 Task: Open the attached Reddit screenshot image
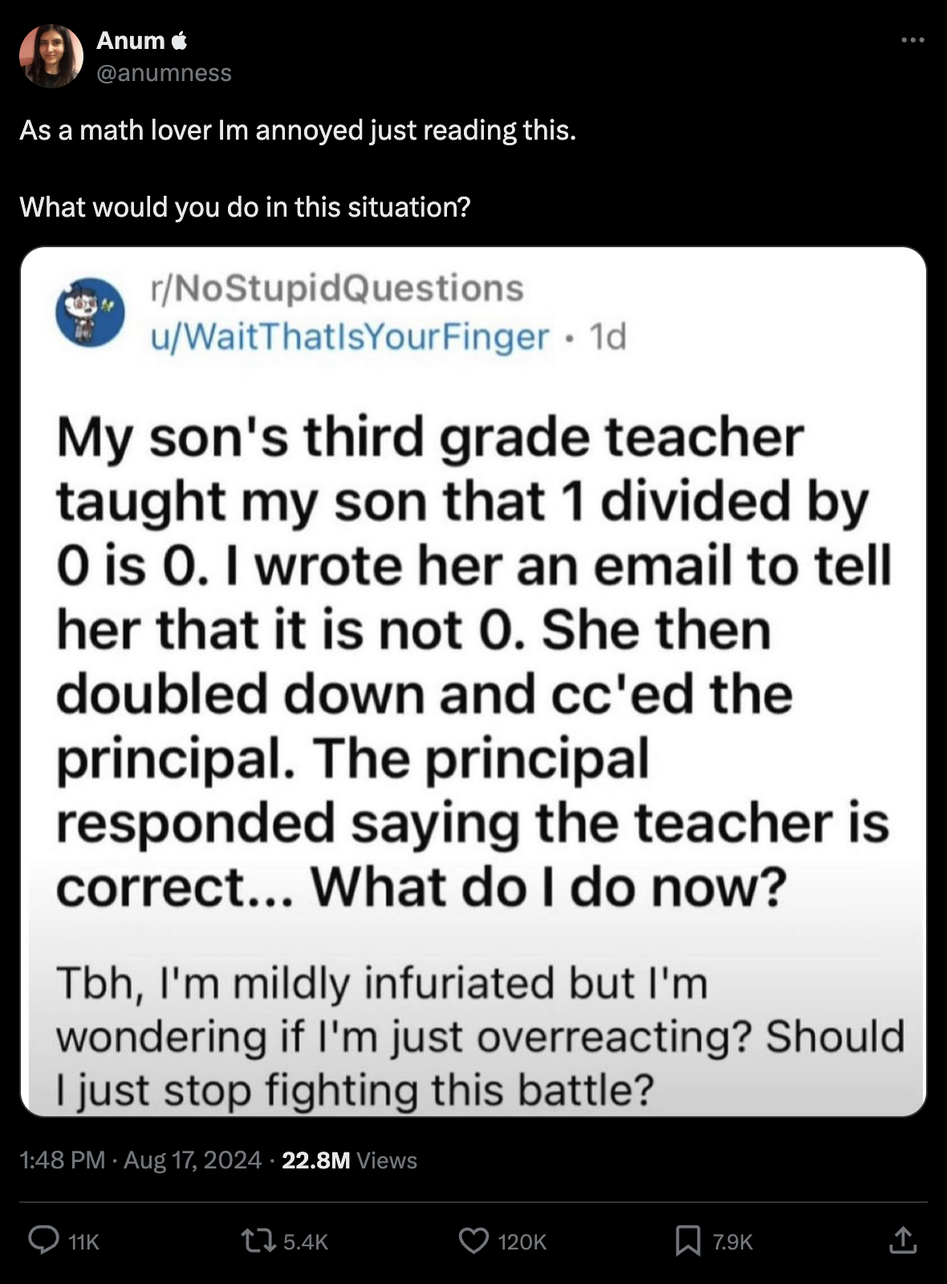473,682
